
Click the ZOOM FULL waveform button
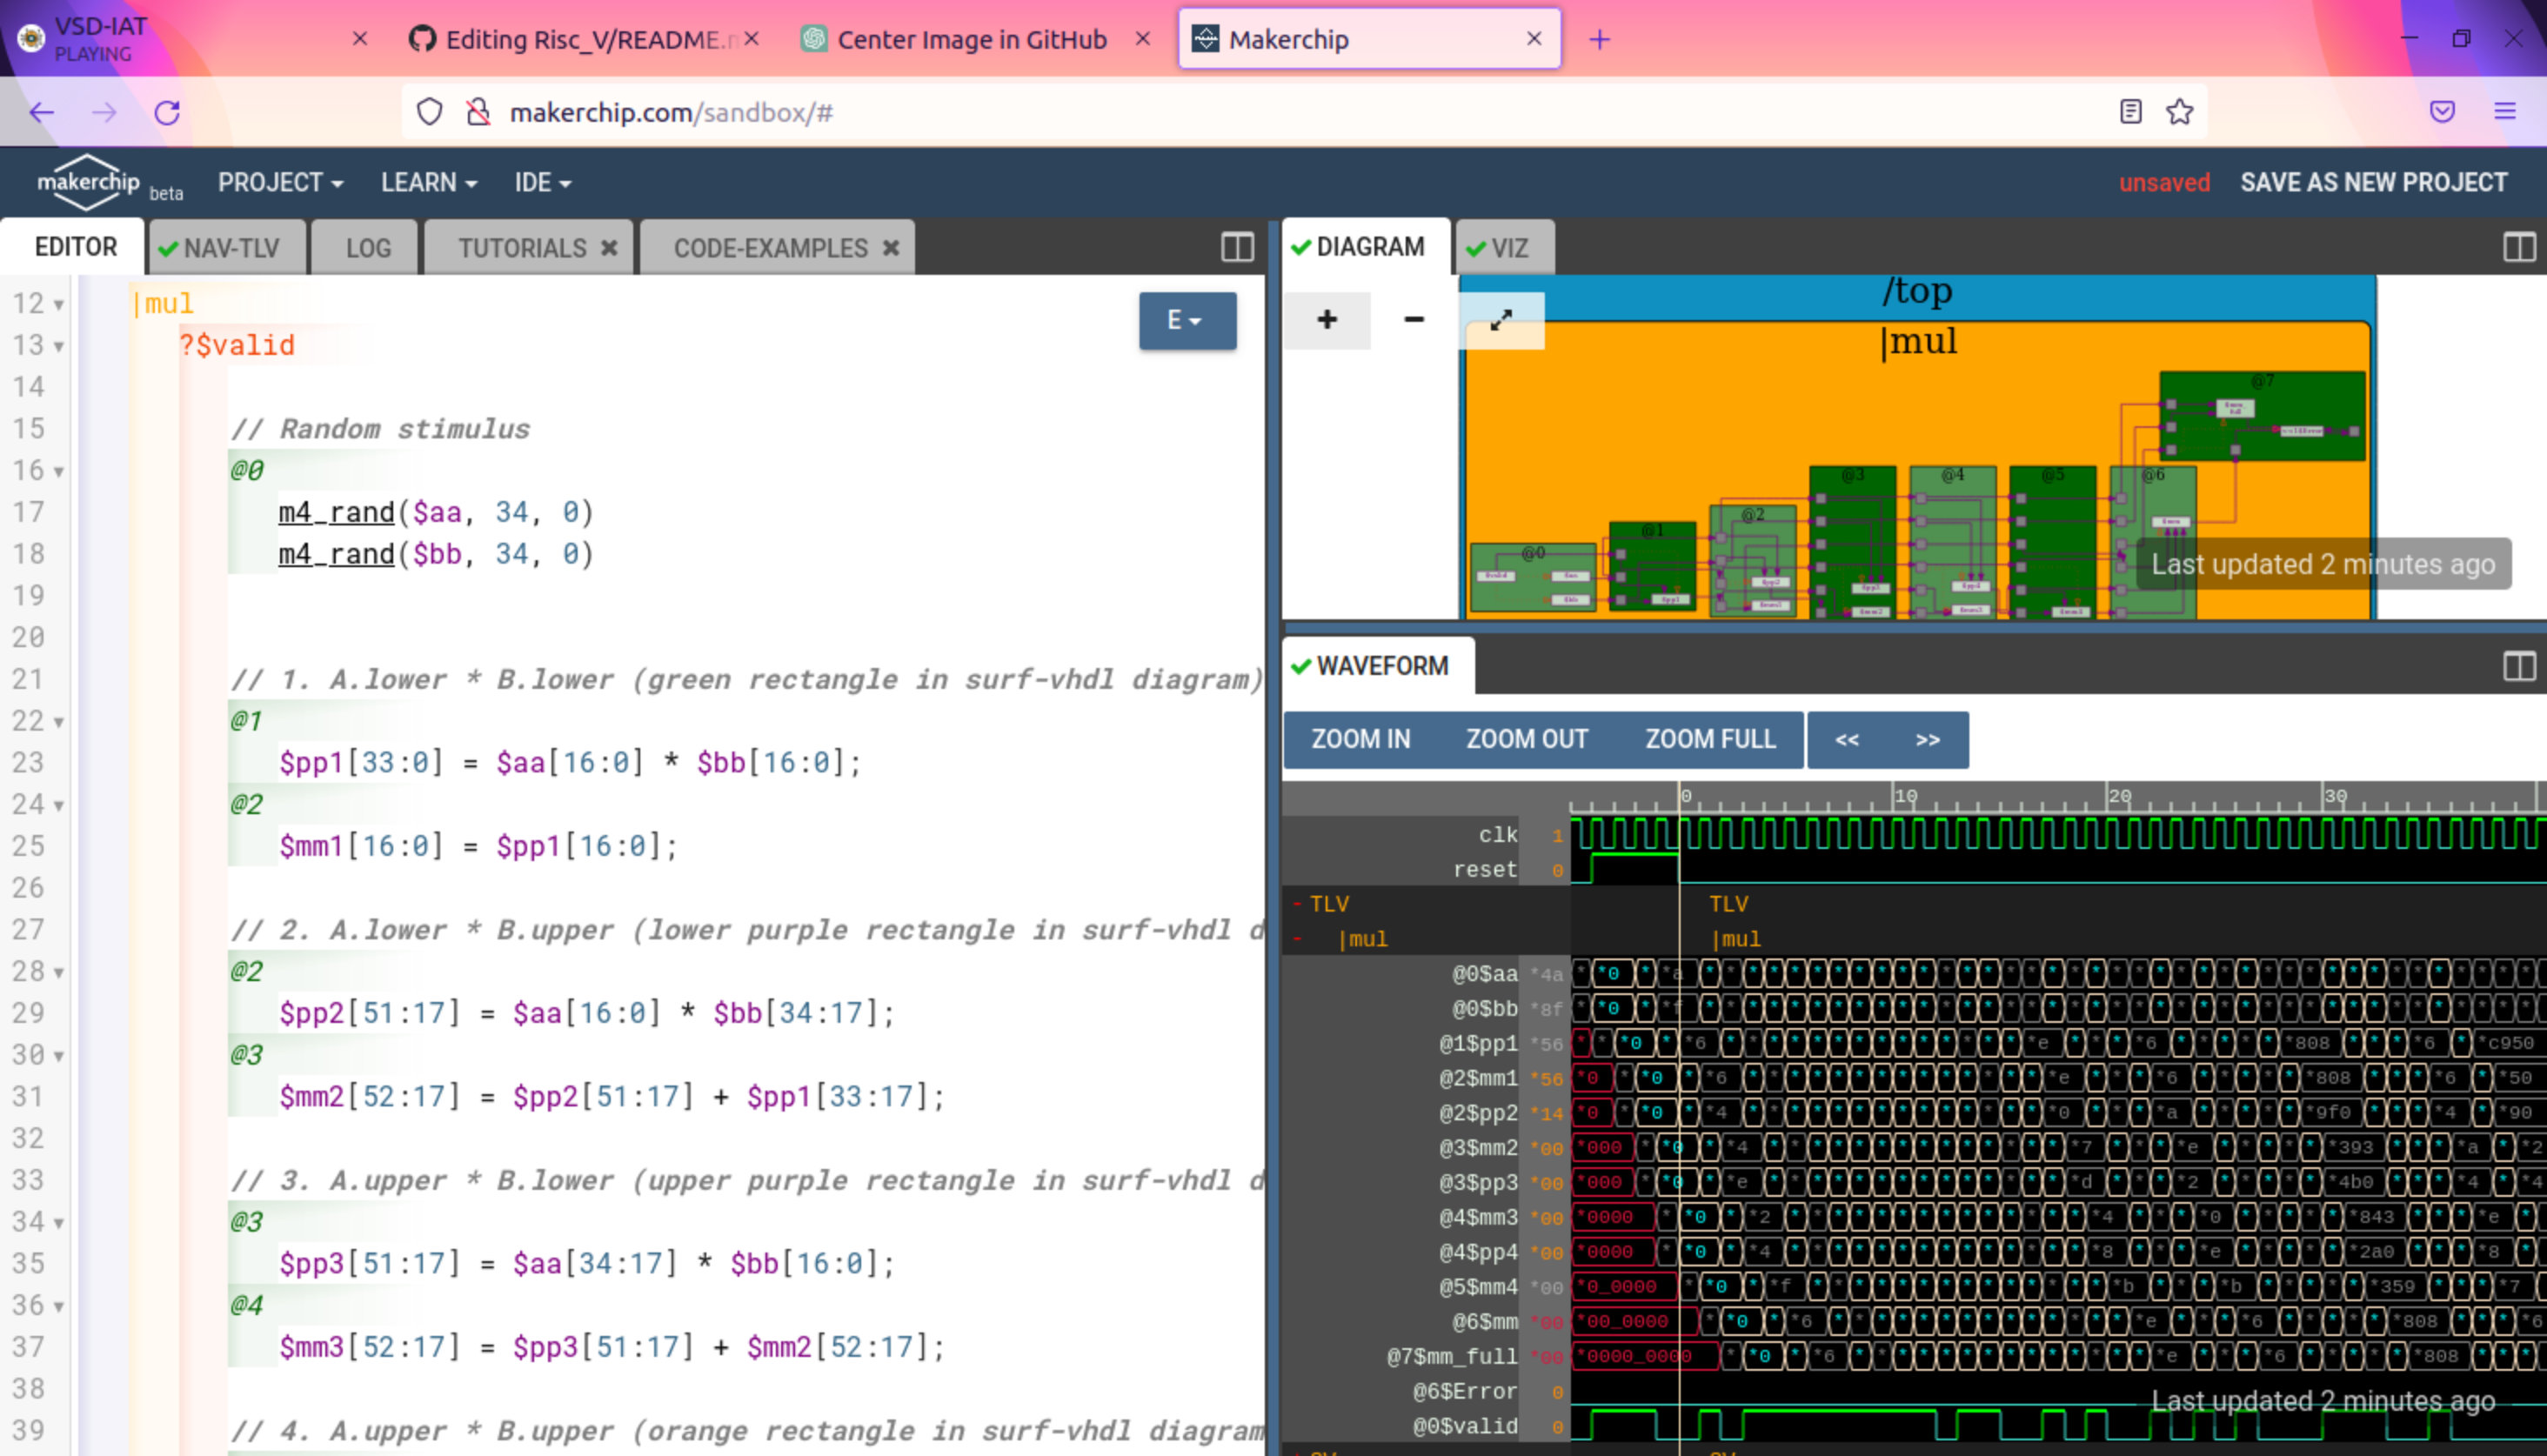tap(1709, 739)
